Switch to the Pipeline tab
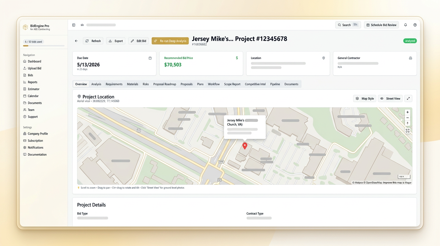The width and height of the screenshot is (440, 246). [275, 84]
